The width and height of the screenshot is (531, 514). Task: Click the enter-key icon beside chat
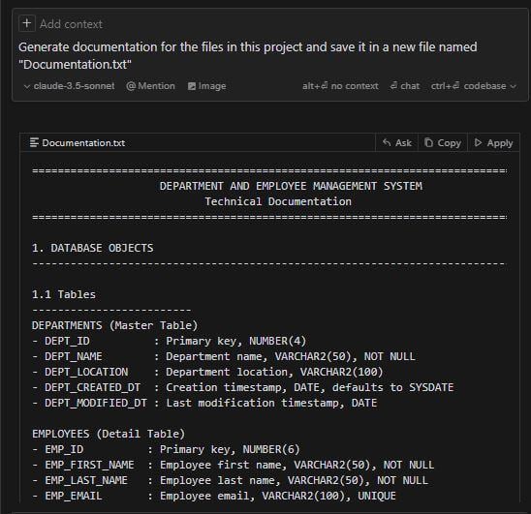(393, 85)
